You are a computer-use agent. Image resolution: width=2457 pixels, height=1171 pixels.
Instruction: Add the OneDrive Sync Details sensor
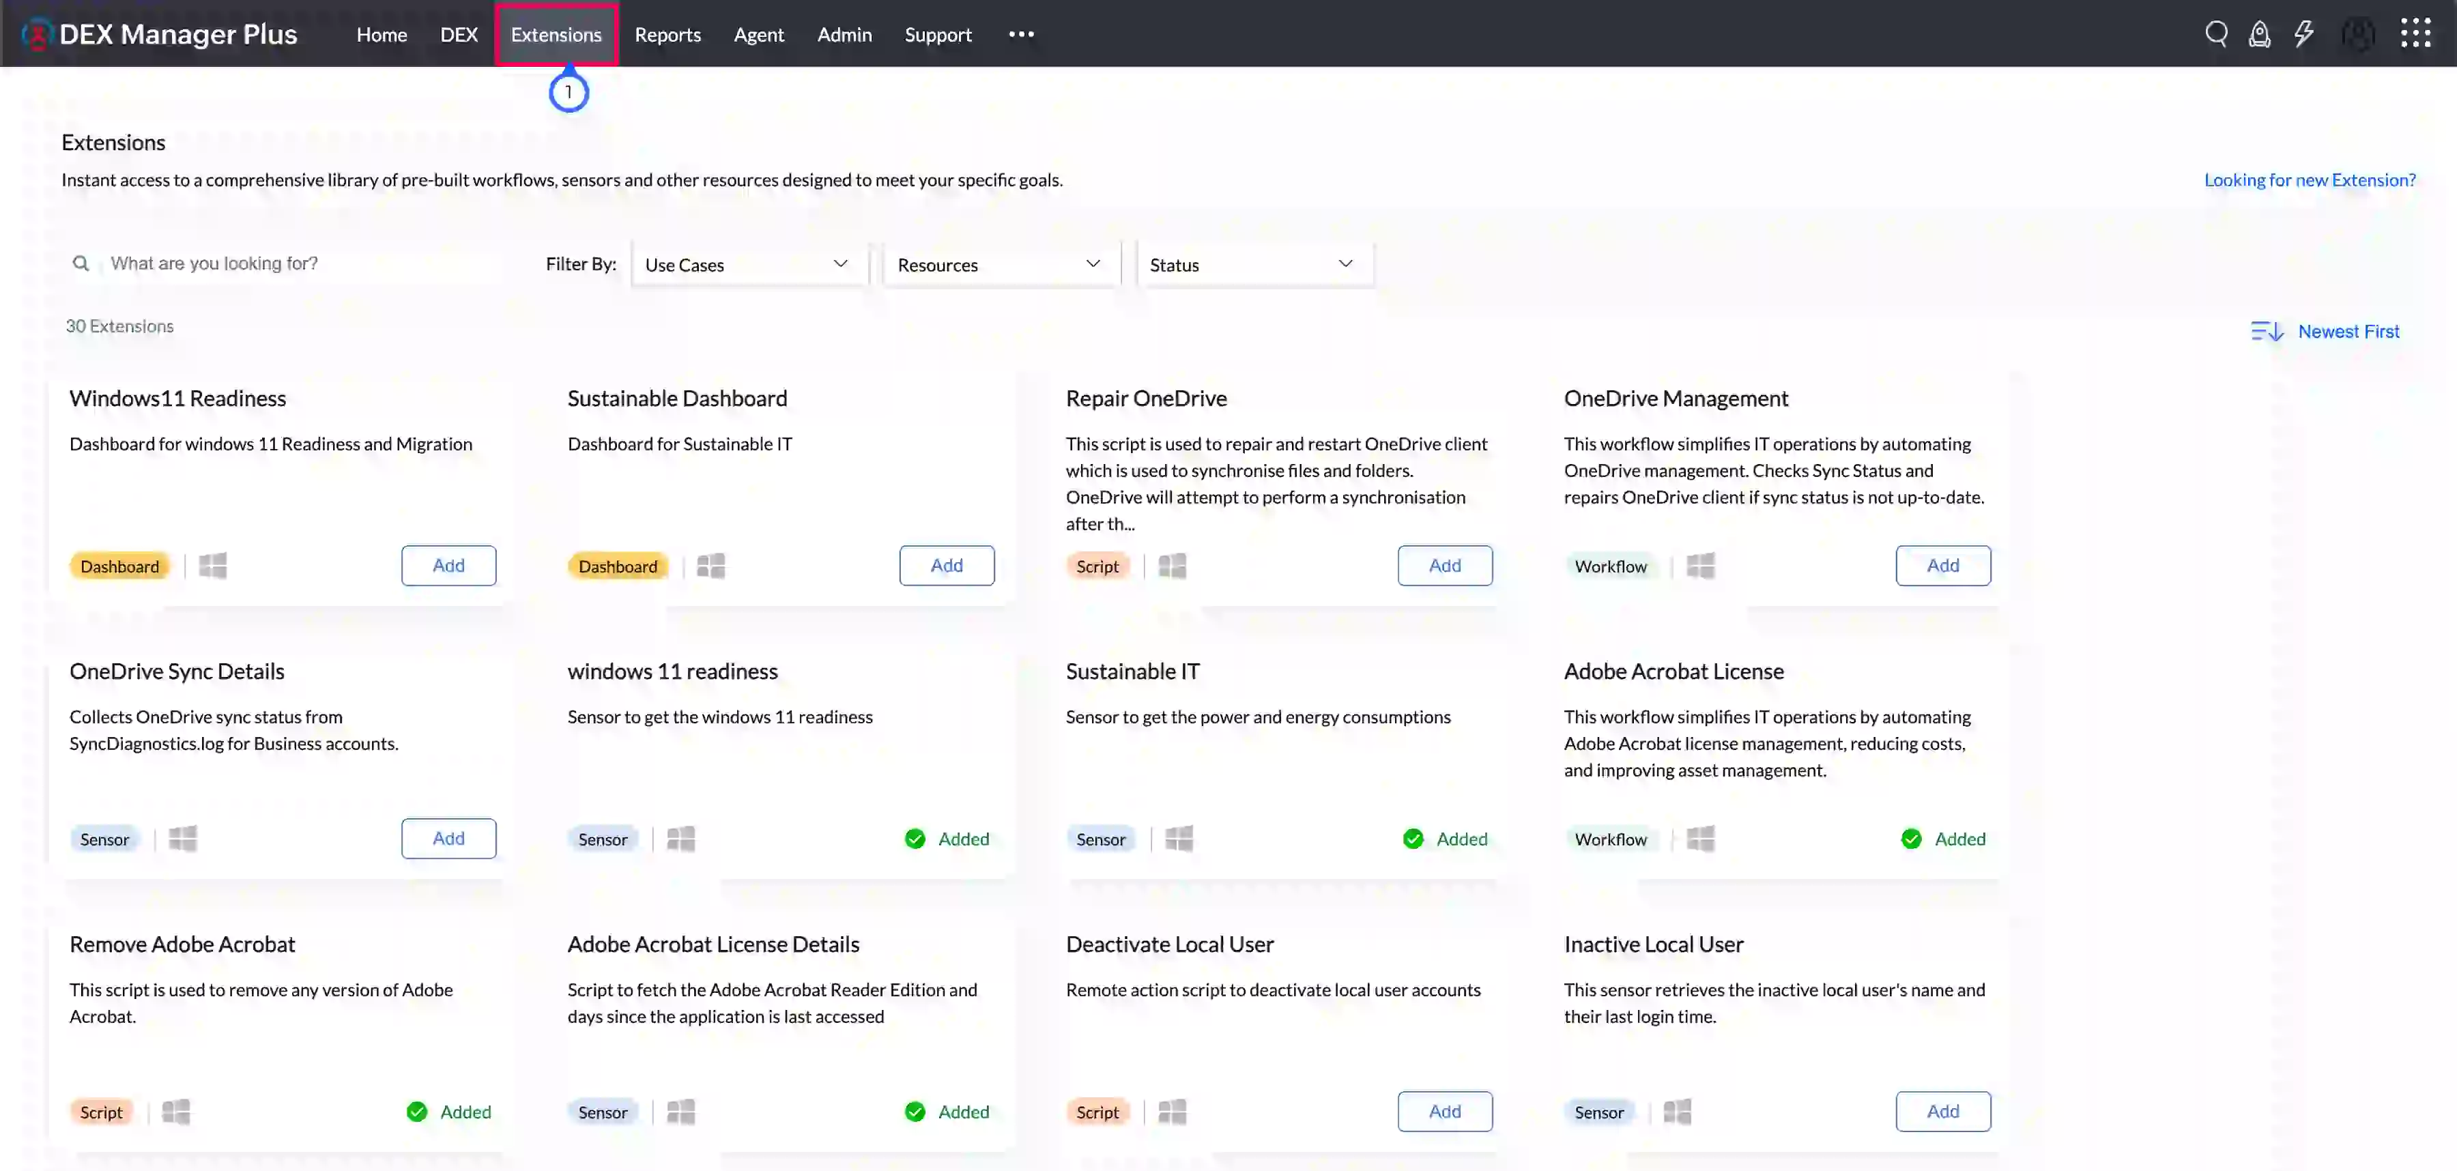coord(448,838)
